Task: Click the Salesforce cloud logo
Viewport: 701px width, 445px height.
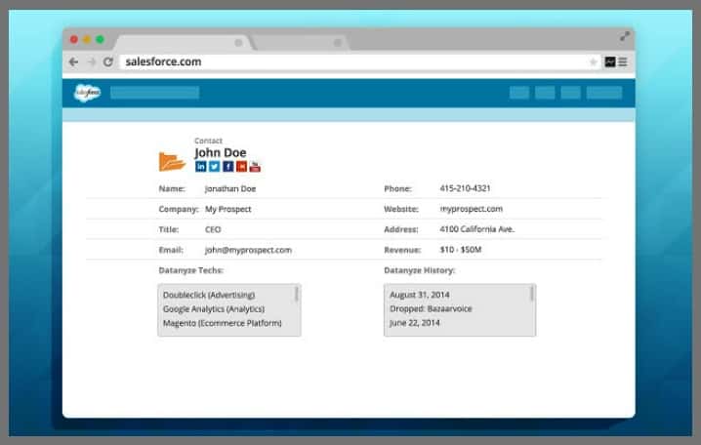Action: [x=88, y=93]
